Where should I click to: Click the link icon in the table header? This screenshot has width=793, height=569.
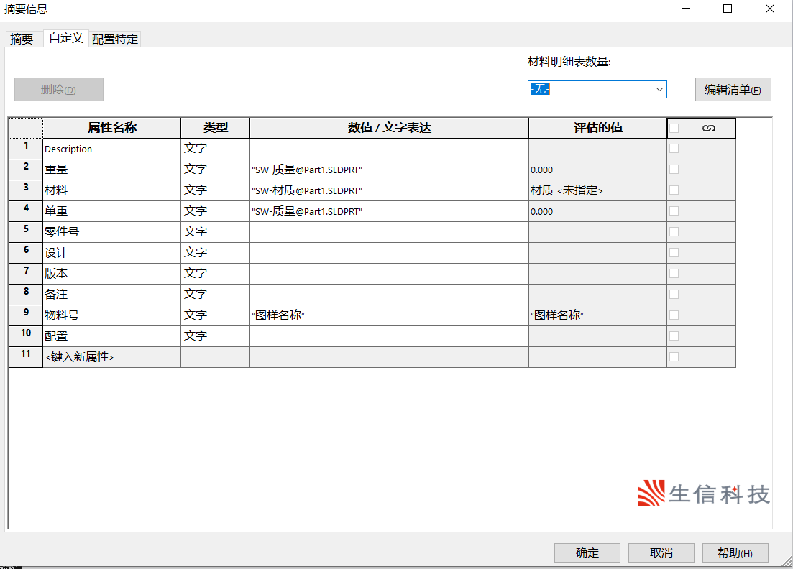pos(708,128)
